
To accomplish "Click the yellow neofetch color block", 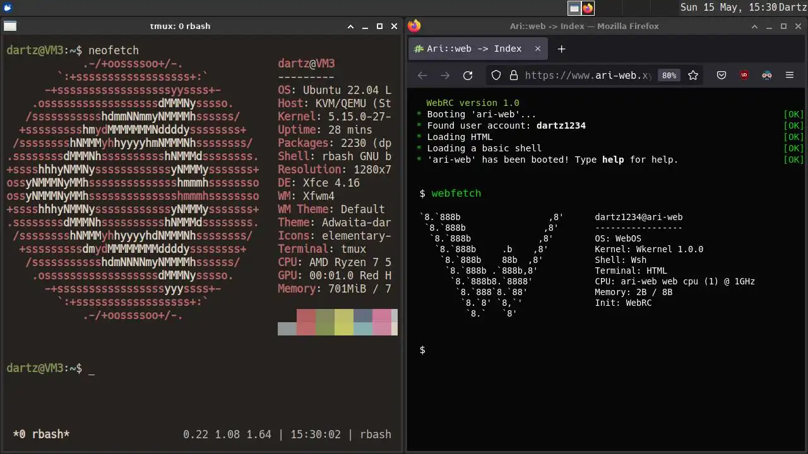I will click(x=344, y=322).
